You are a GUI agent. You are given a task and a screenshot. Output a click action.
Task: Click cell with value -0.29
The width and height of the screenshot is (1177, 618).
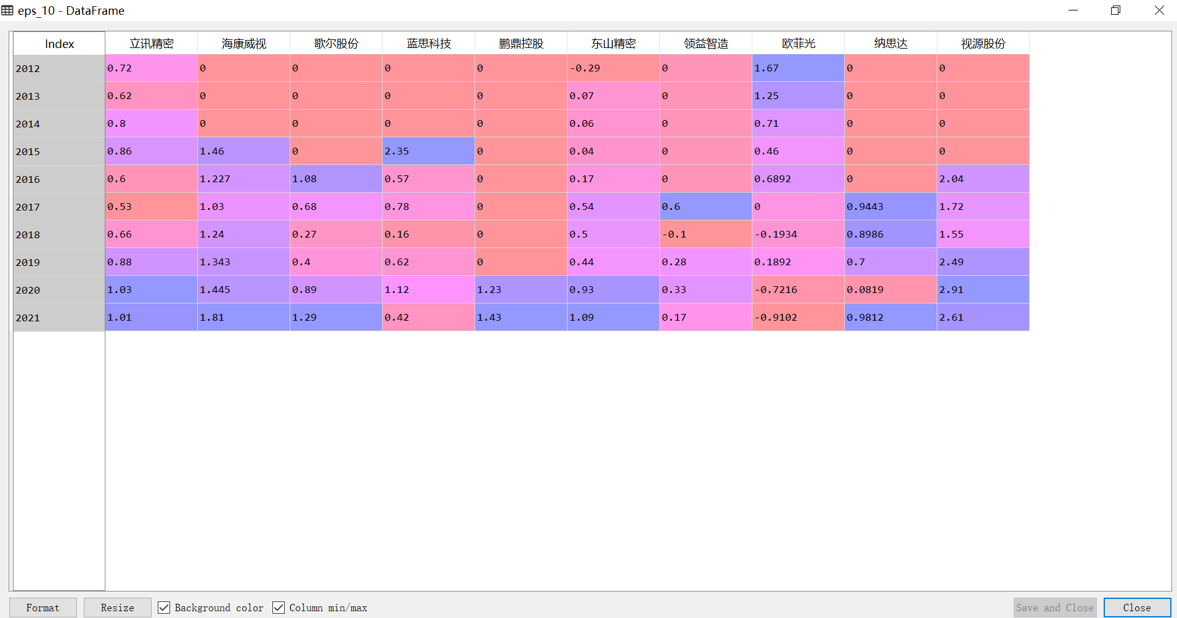(614, 68)
